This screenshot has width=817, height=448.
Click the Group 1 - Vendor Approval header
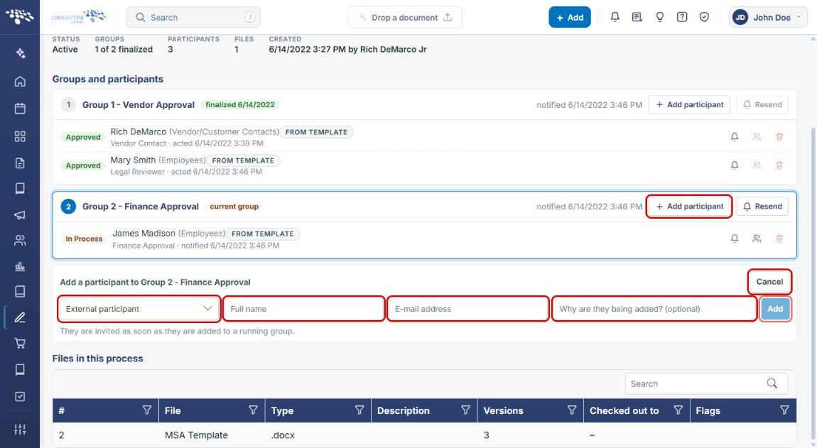pos(139,104)
